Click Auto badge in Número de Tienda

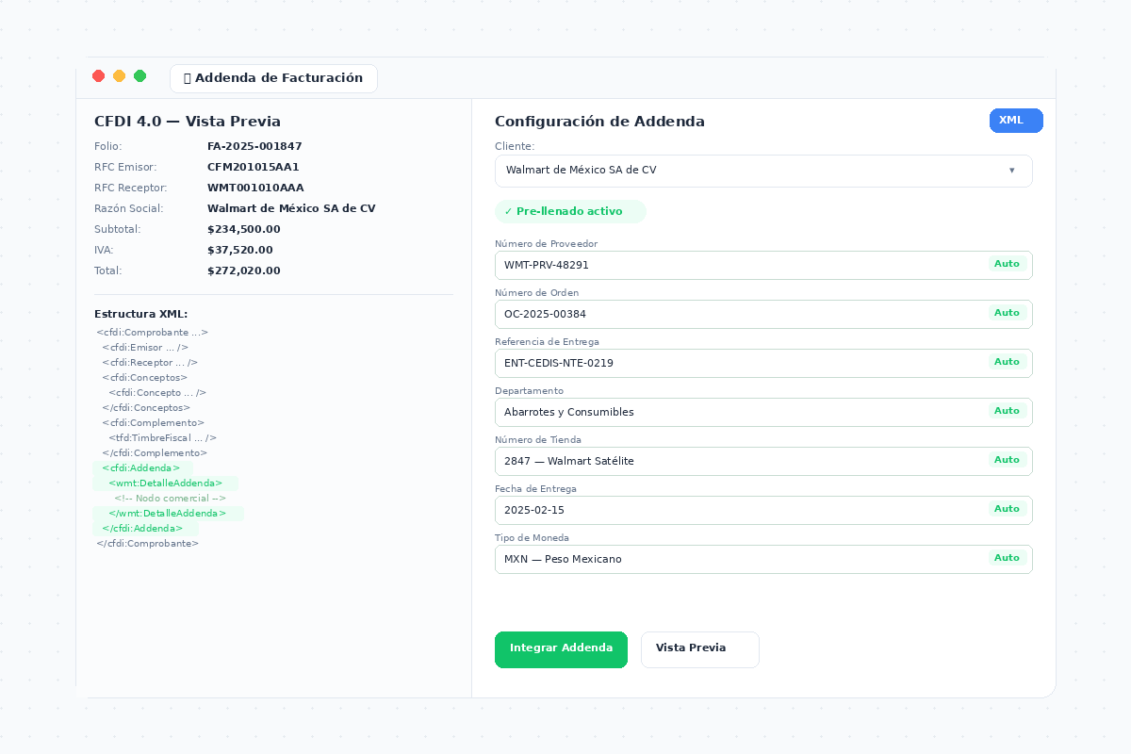(x=1007, y=460)
